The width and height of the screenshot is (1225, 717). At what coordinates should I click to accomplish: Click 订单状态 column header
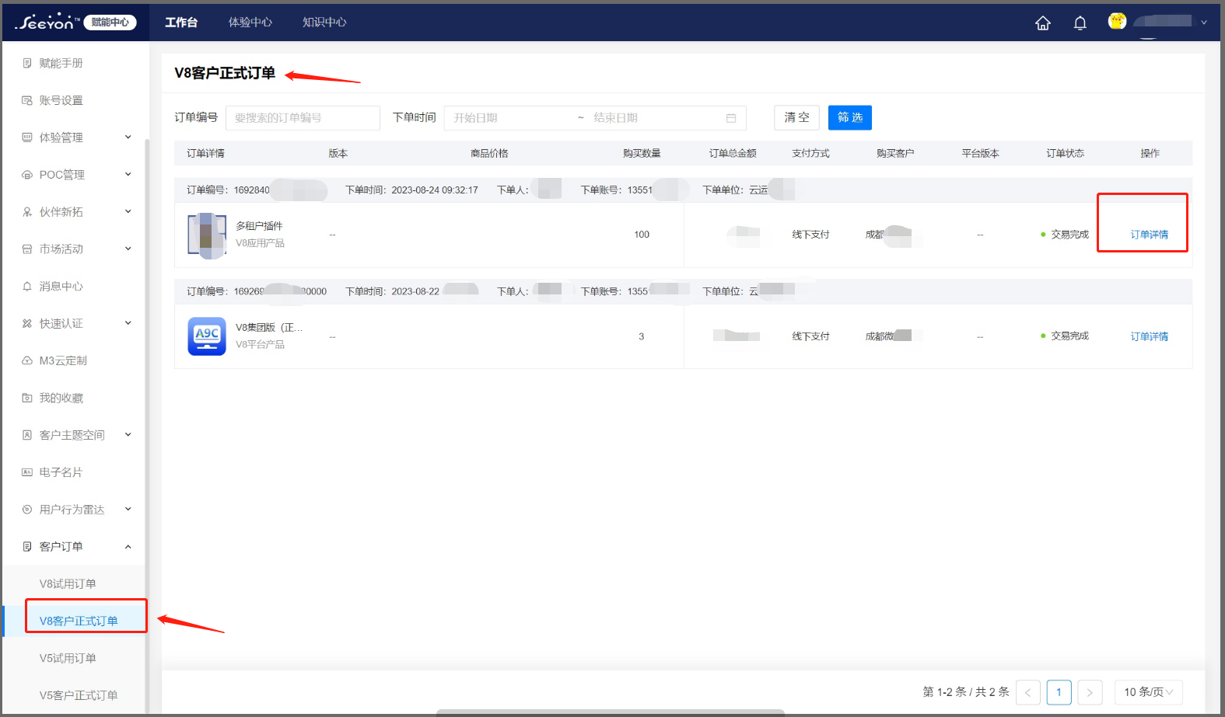1065,154
